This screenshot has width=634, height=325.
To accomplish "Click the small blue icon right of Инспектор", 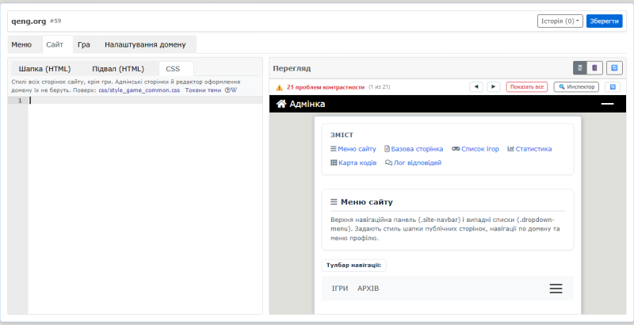I will click(613, 87).
